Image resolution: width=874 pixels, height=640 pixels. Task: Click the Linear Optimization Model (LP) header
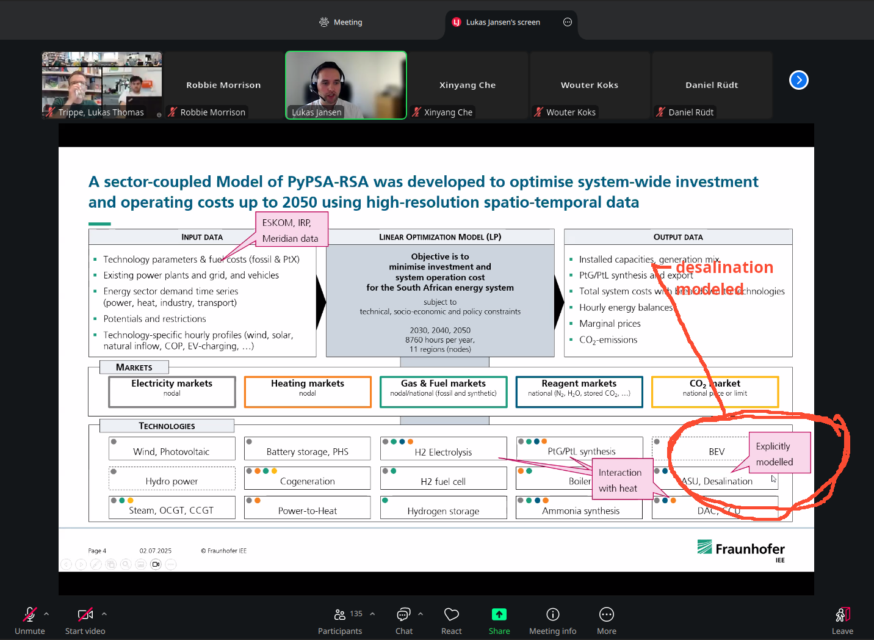click(440, 237)
